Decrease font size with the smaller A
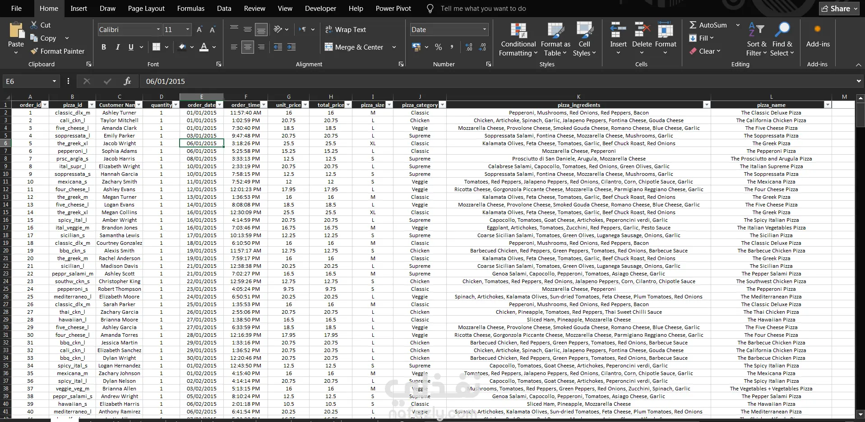The width and height of the screenshot is (865, 422). coord(213,30)
